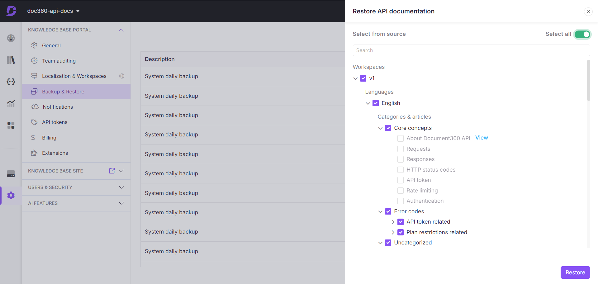The image size is (598, 284).
Task: Collapse the Core concepts category chevron
Action: [380, 128]
